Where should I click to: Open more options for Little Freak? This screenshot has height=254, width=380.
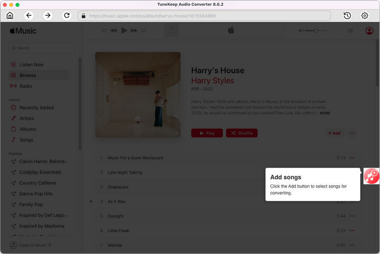click(352, 231)
